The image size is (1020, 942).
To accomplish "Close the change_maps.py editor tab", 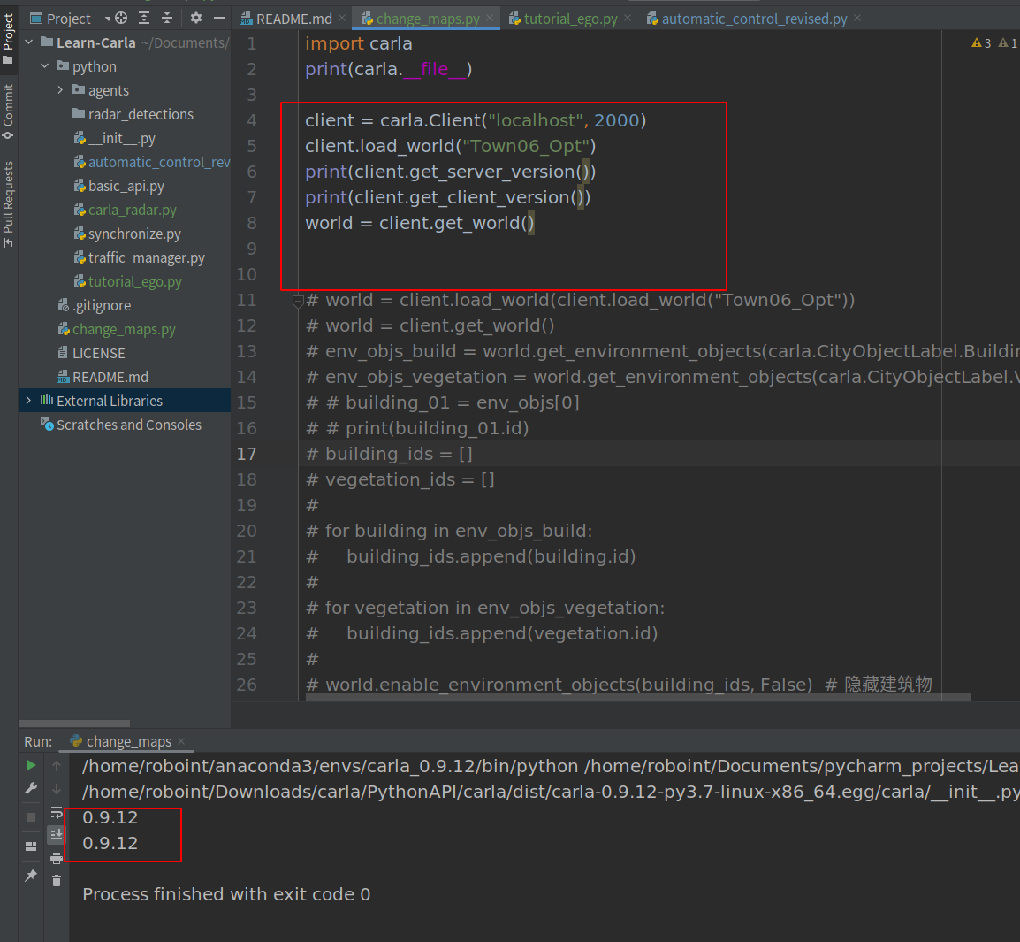I will coord(490,19).
